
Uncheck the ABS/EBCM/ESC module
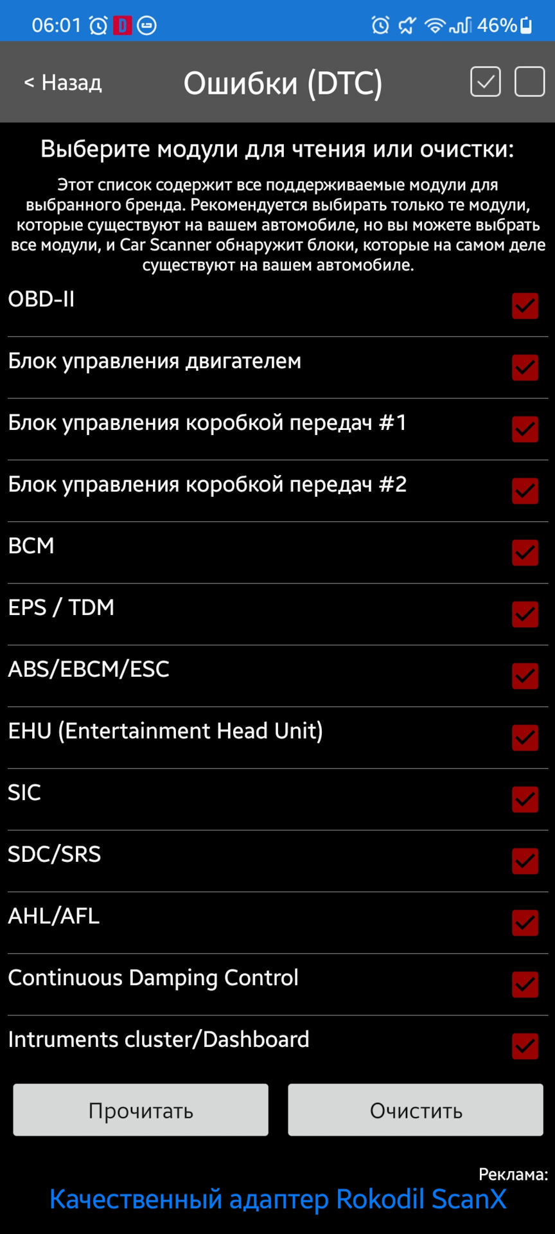(x=525, y=676)
